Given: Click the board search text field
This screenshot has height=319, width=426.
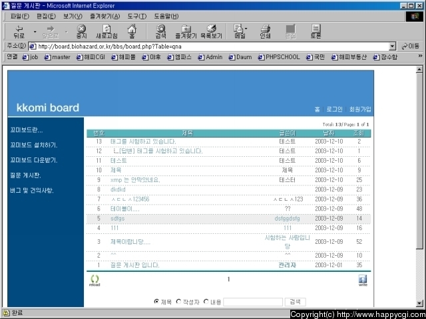Looking at the screenshot, I should (253, 302).
